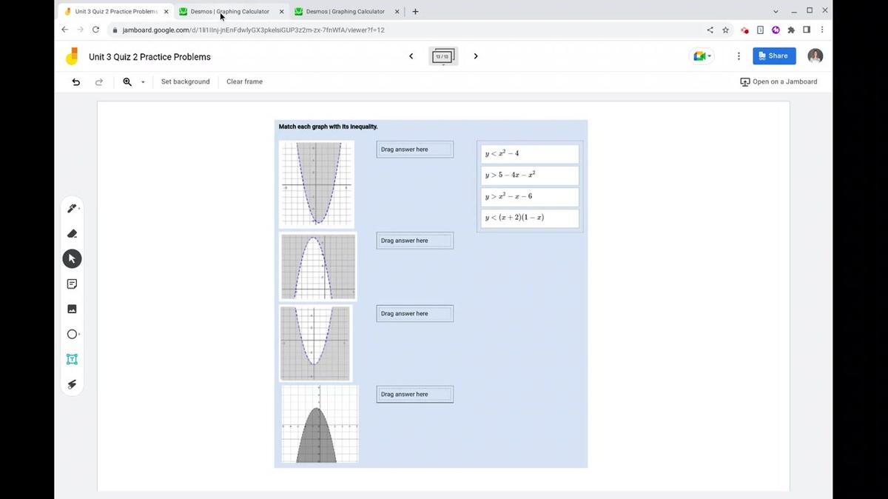Screen dimensions: 888x499
Task: Select the Text box tool
Action: point(72,359)
